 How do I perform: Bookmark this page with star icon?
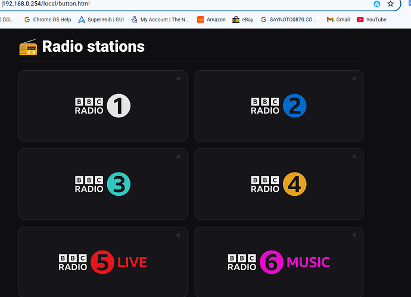[391, 4]
